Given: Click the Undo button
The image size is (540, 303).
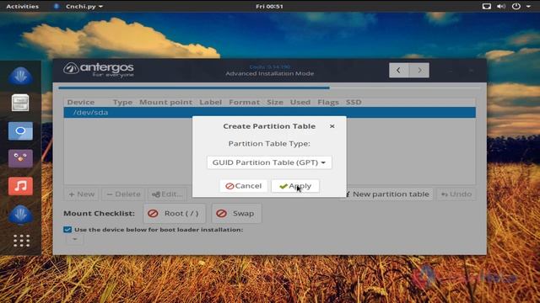Looking at the screenshot, I should click(456, 194).
